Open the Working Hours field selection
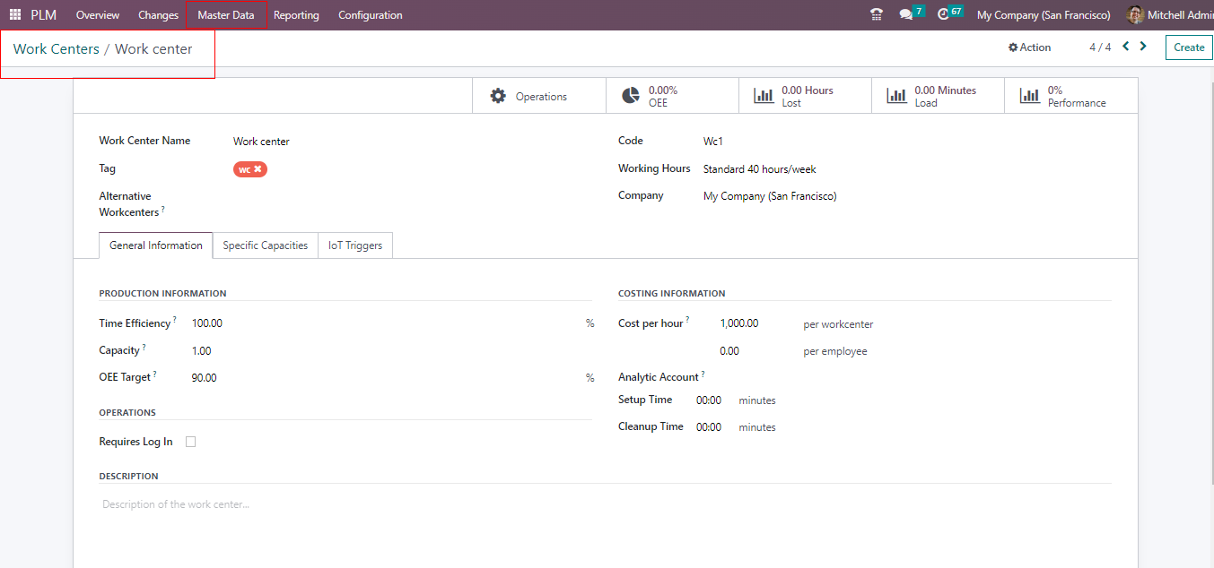Screen dimensions: 1214x568 pos(759,169)
